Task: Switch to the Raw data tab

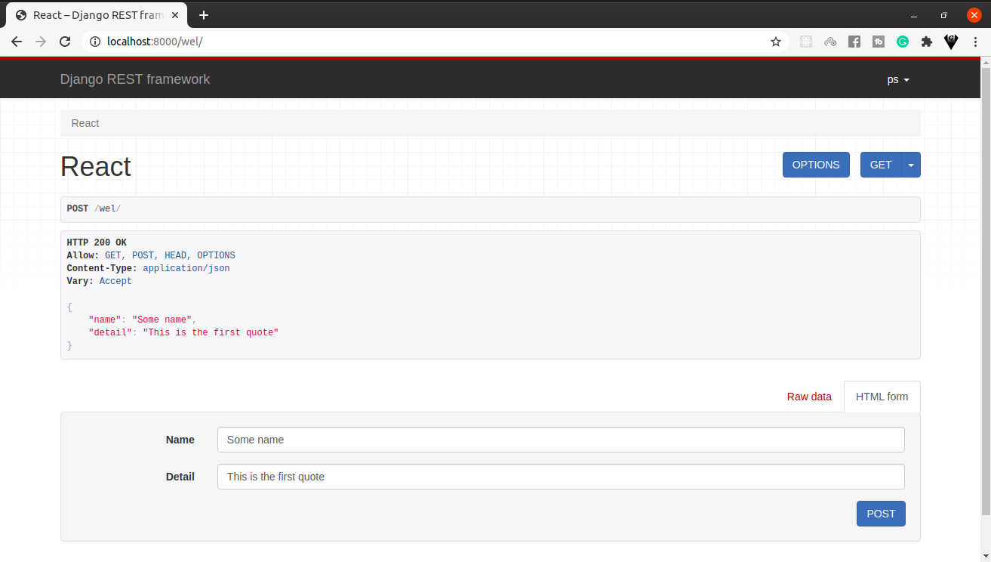Action: (x=809, y=397)
